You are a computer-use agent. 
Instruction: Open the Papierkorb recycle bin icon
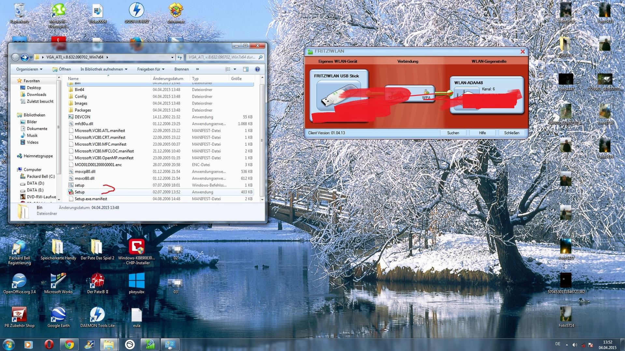point(19,13)
